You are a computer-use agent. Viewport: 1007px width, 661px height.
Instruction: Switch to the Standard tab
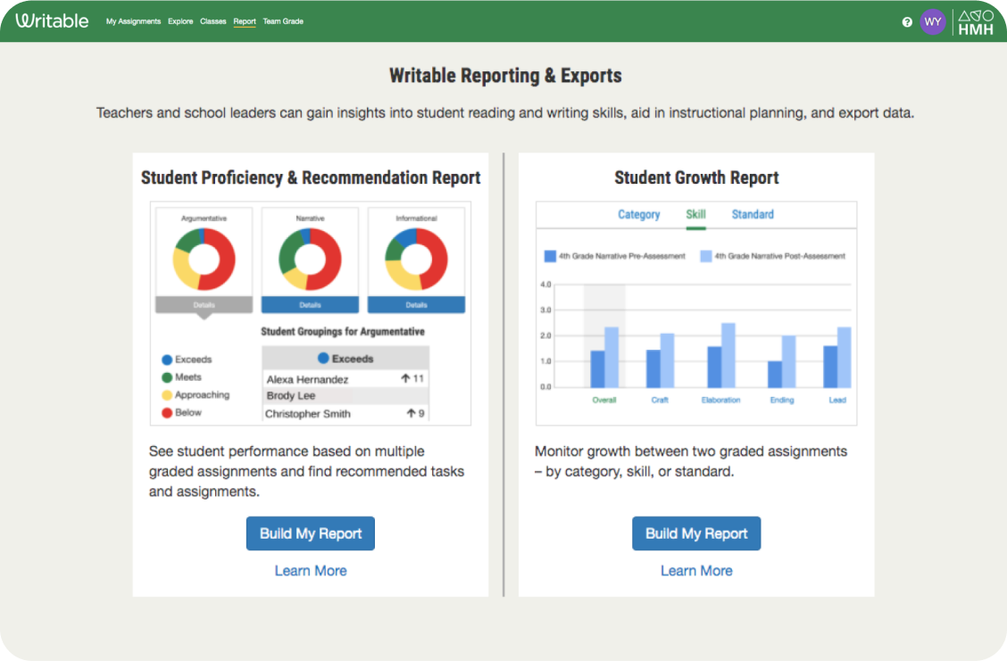(x=753, y=214)
